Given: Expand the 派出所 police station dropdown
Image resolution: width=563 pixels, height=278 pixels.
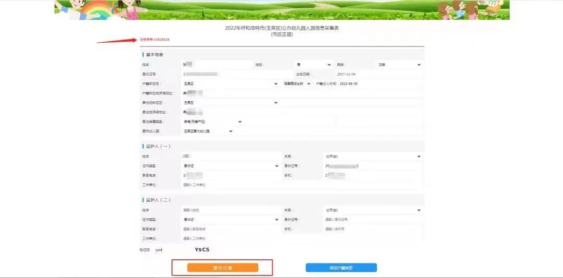Looking at the screenshot, I should tap(297, 83).
